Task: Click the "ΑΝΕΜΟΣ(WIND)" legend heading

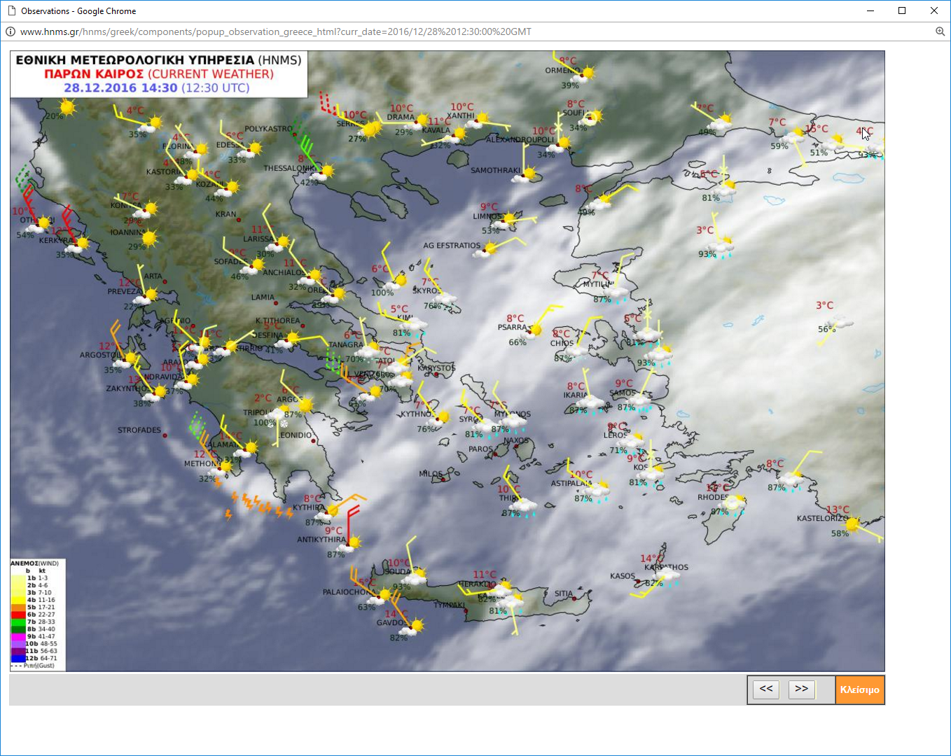Action: (34, 563)
